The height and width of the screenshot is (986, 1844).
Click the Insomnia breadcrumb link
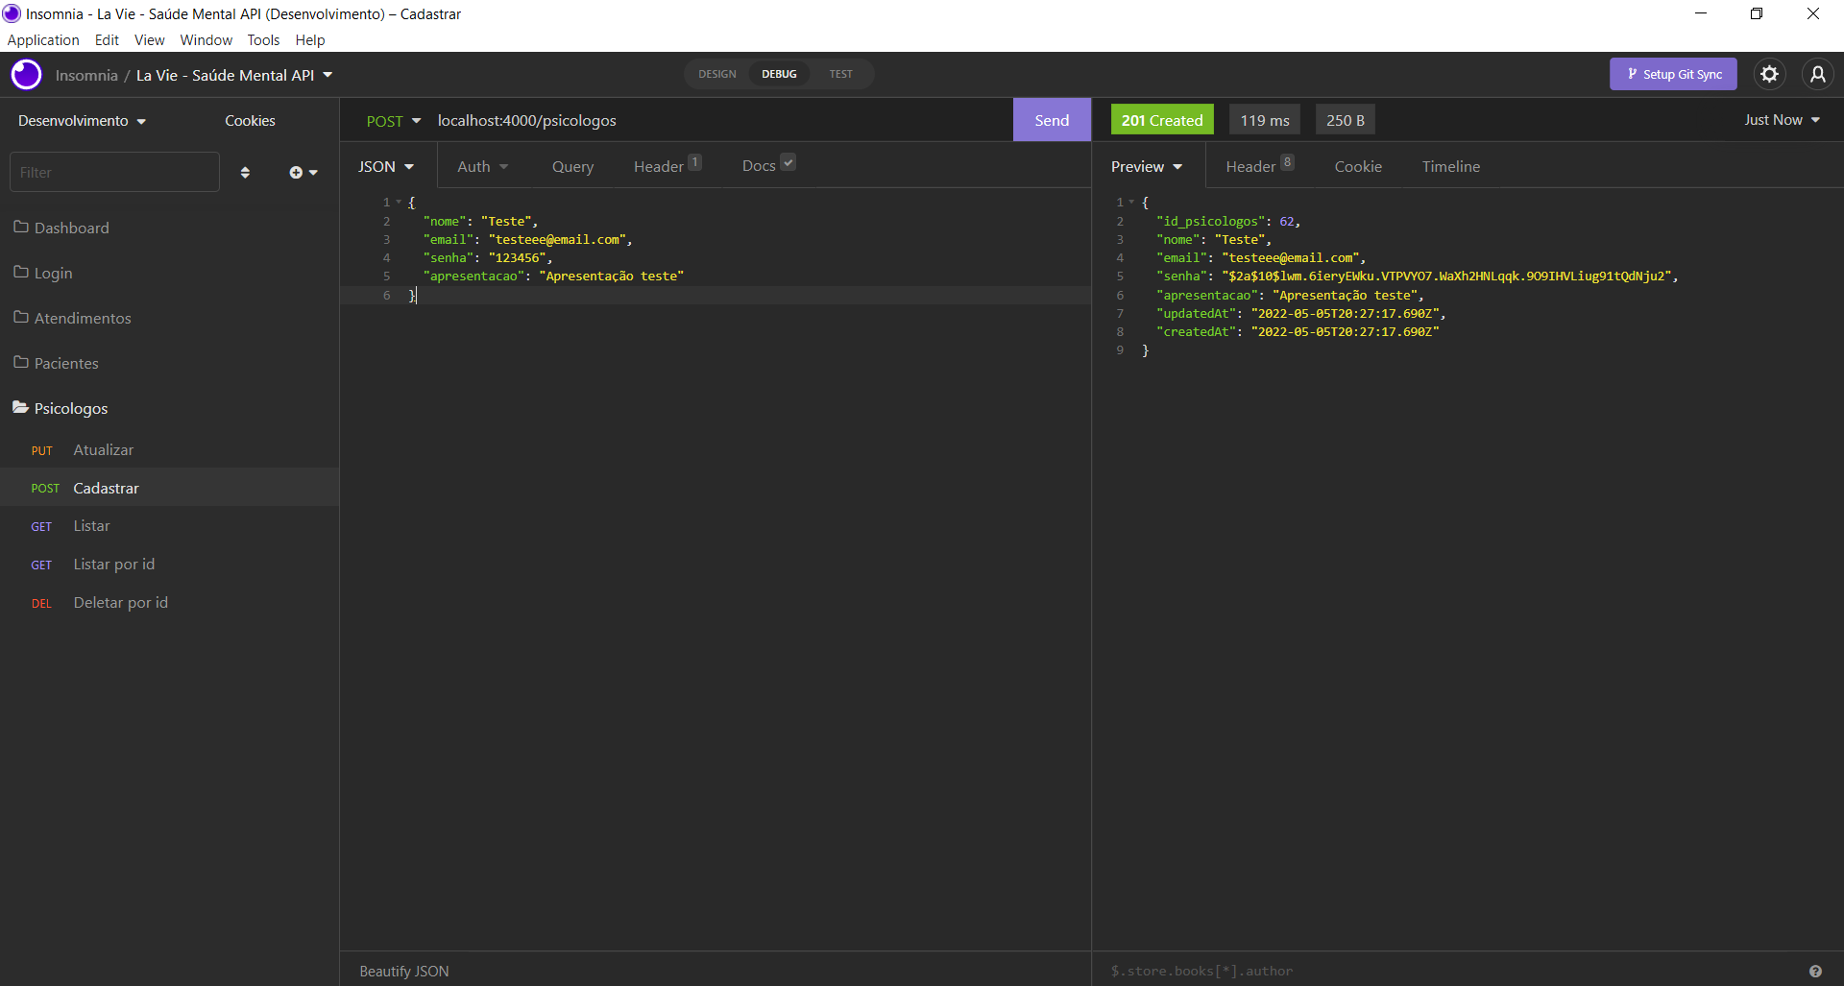(x=86, y=75)
